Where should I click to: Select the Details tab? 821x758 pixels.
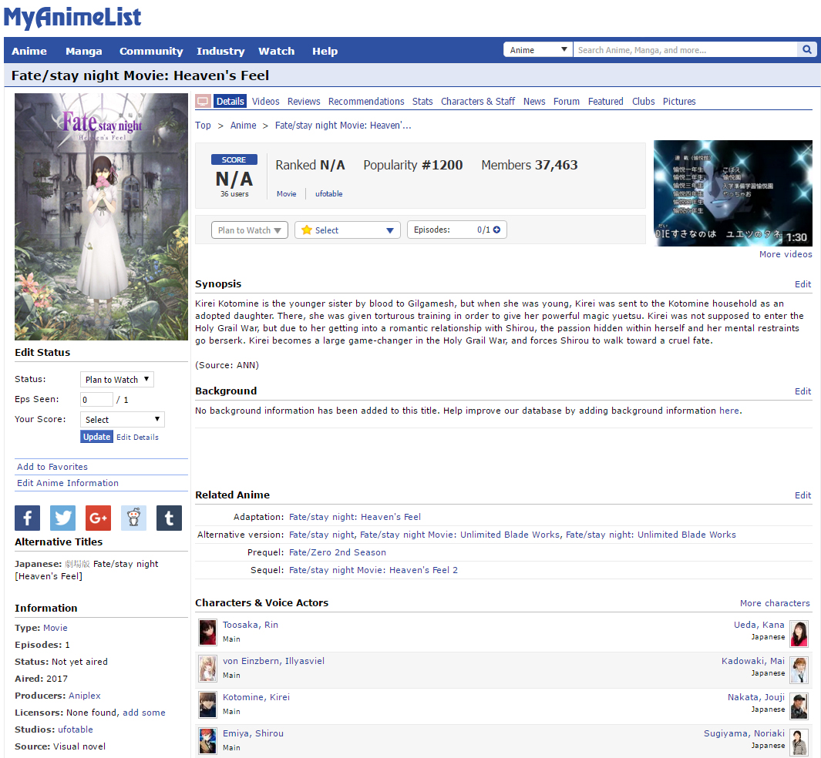coord(230,102)
